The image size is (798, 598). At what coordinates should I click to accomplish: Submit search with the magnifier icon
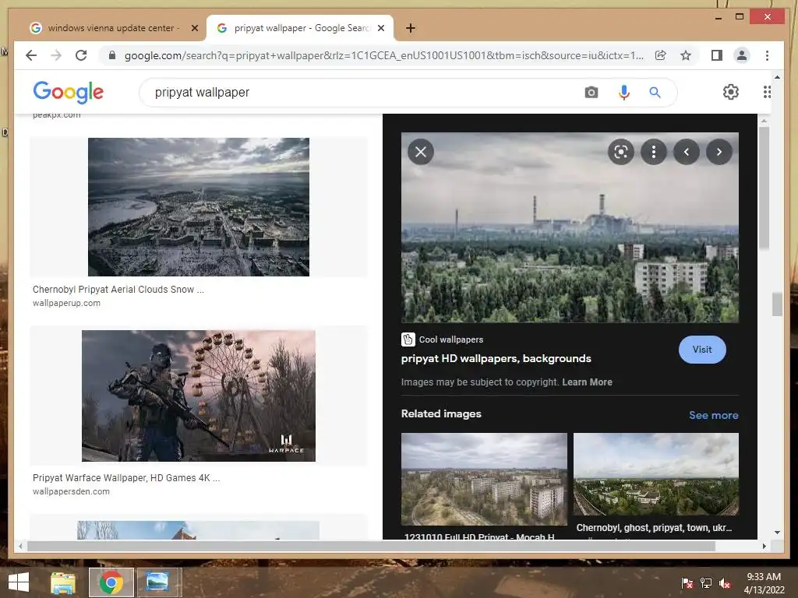pyautogui.click(x=655, y=93)
